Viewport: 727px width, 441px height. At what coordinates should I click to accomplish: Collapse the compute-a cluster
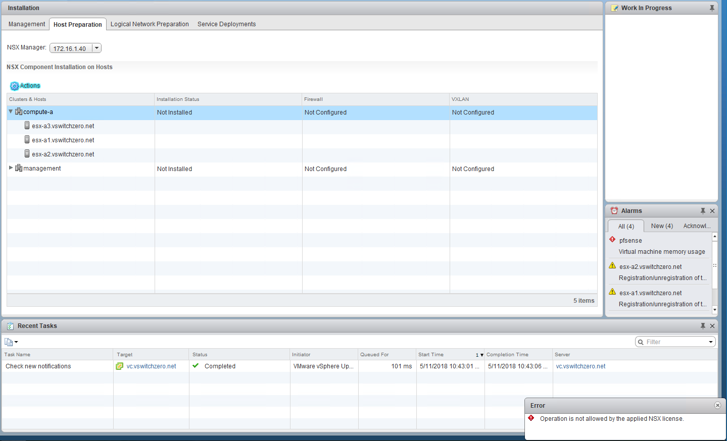click(11, 112)
